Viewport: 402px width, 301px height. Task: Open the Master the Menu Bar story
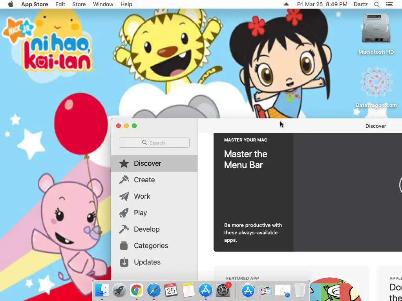pyautogui.click(x=308, y=192)
